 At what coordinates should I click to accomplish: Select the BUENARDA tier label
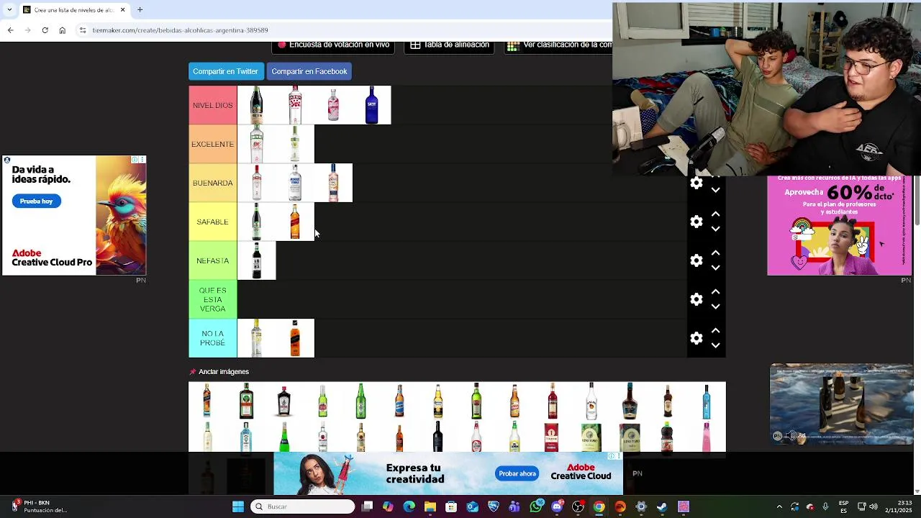[x=213, y=183]
